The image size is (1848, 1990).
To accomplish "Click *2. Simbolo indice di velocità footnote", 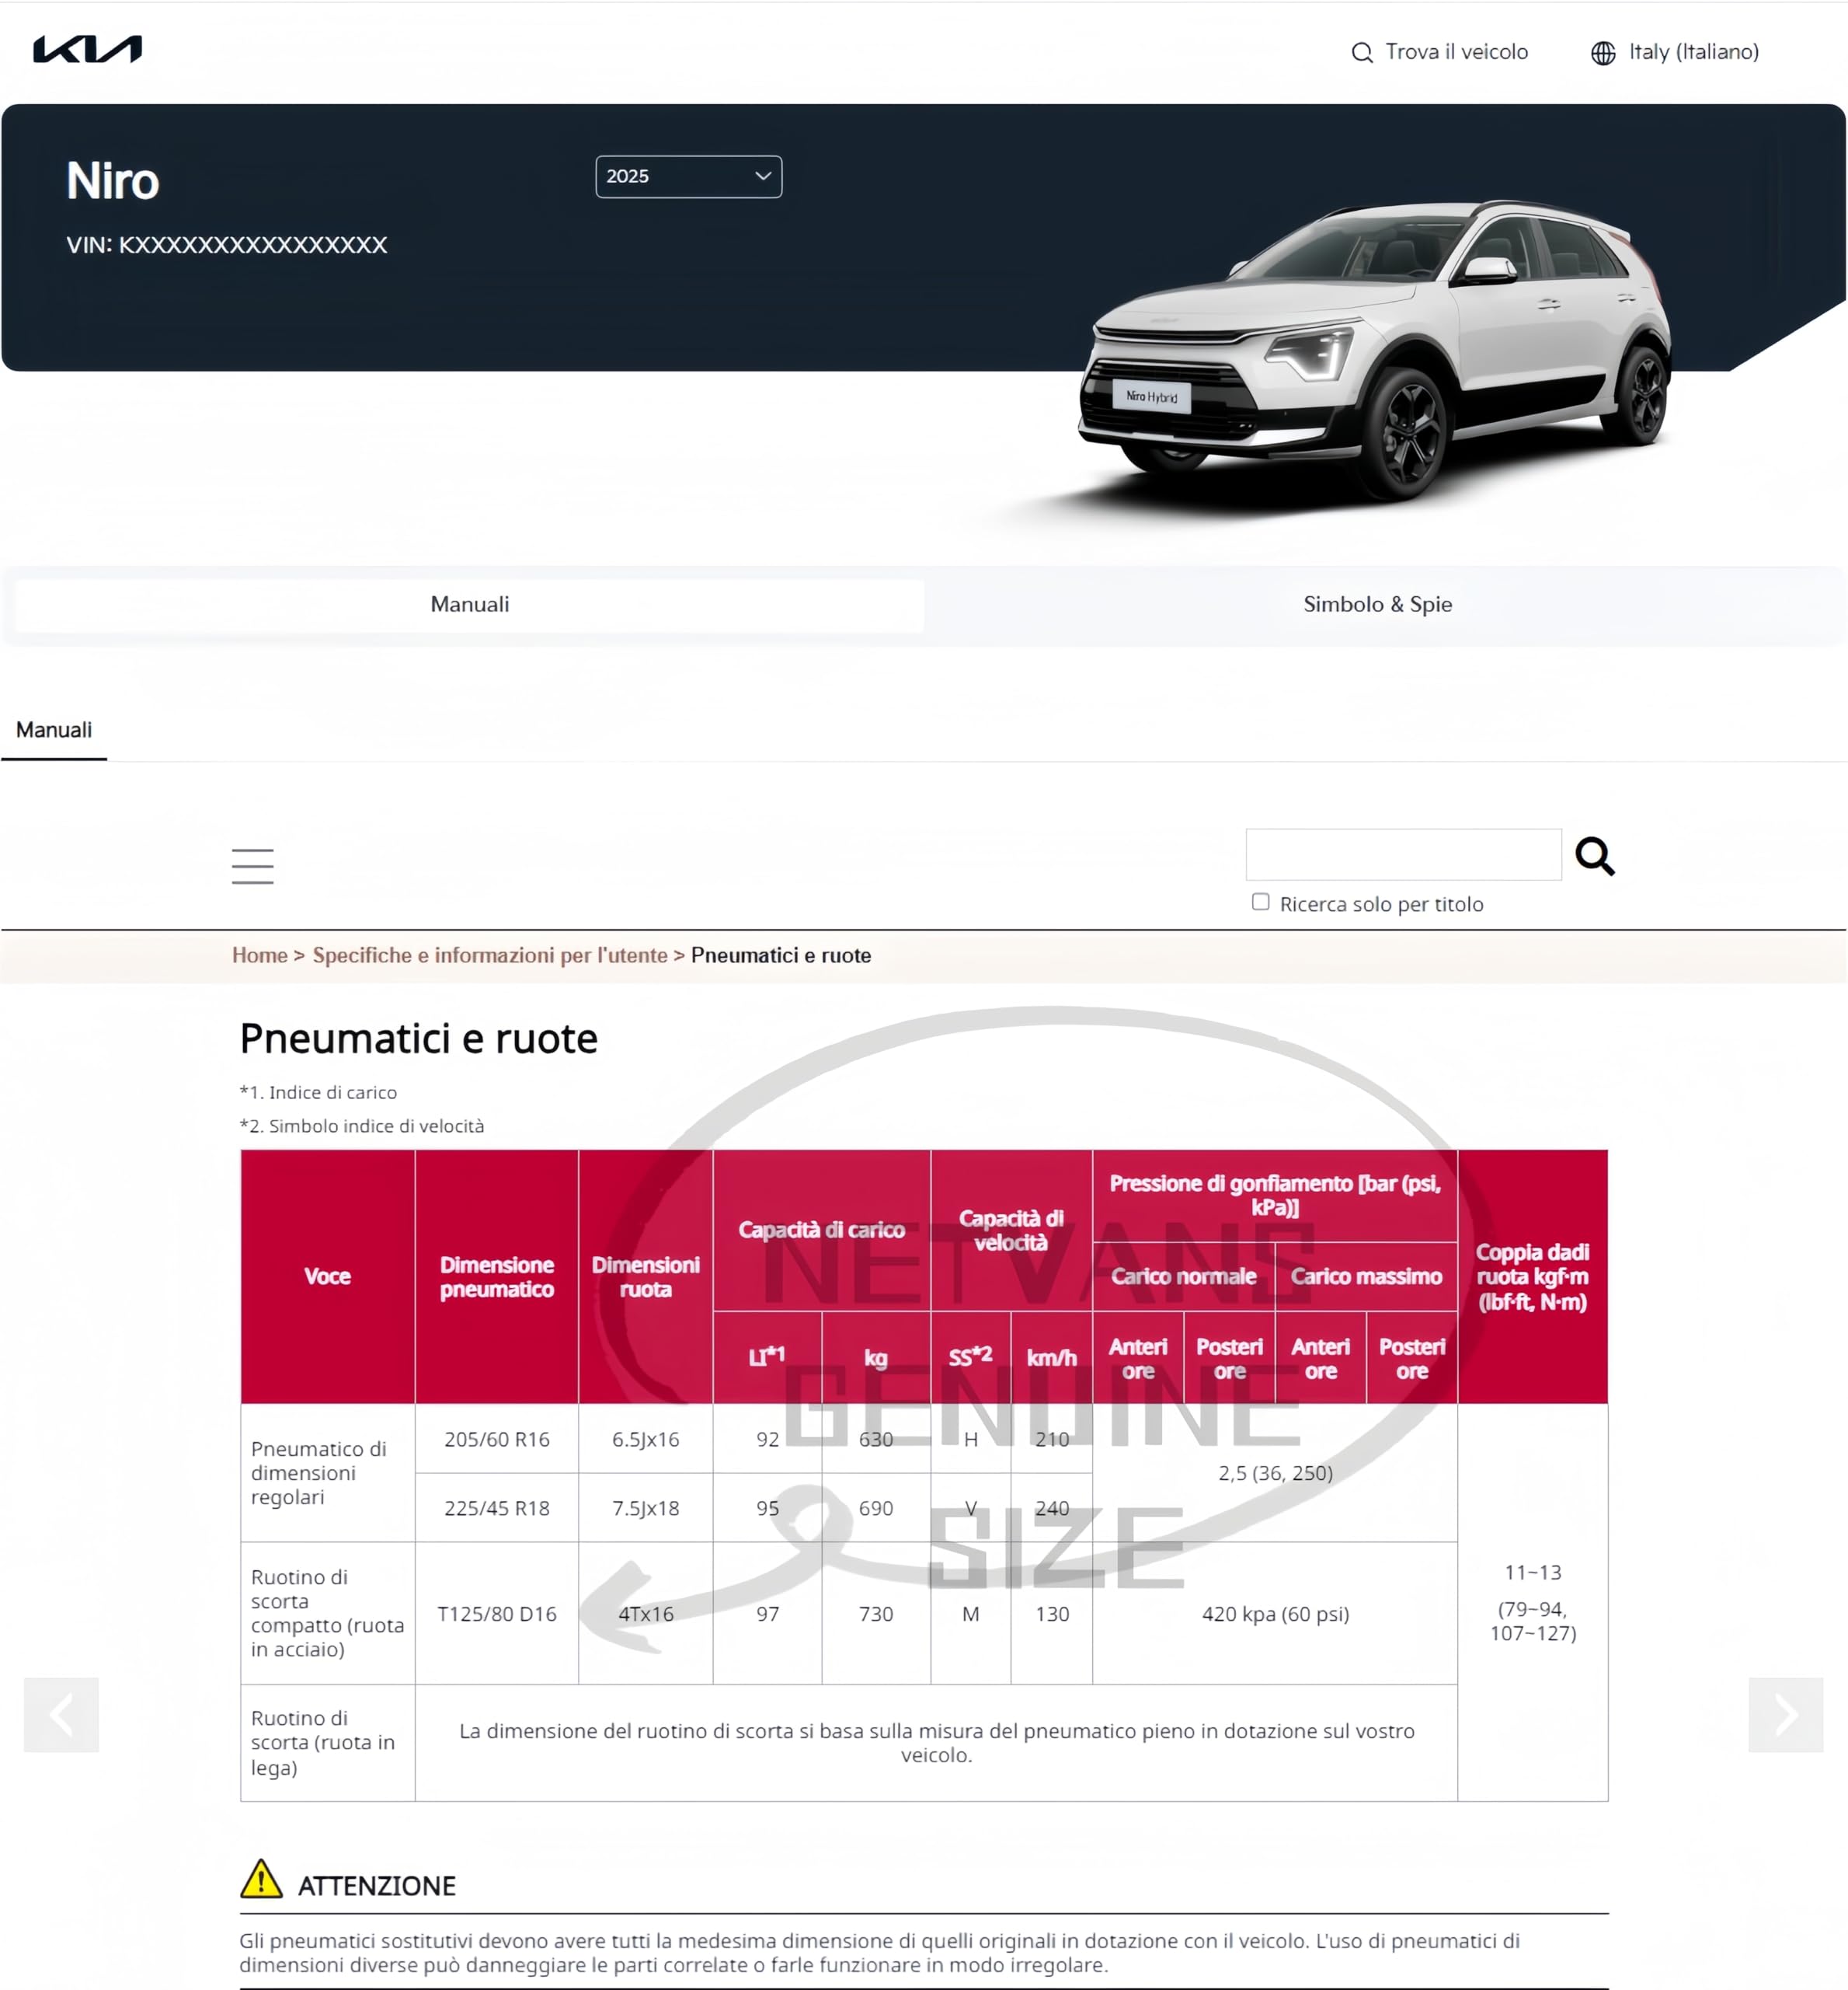I will pyautogui.click(x=361, y=1126).
